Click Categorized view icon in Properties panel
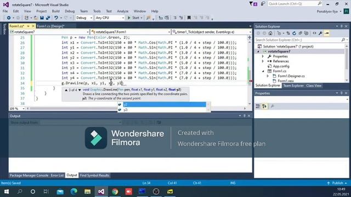The image size is (351, 197). [x=258, y=106]
